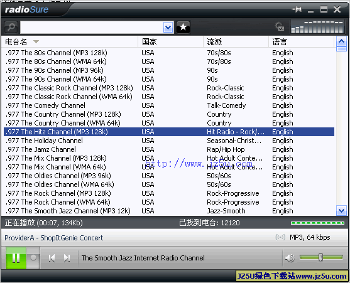Select .977 The Classic Rock Channel (MP3 128k)
350x283 pixels.
tap(169, 88)
